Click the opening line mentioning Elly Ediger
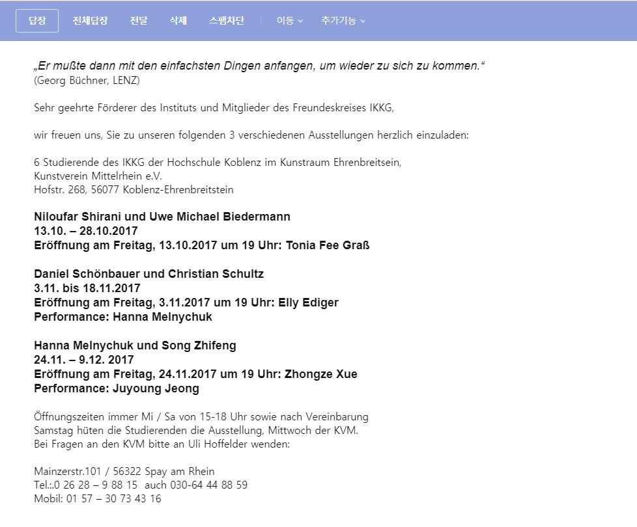 186,303
